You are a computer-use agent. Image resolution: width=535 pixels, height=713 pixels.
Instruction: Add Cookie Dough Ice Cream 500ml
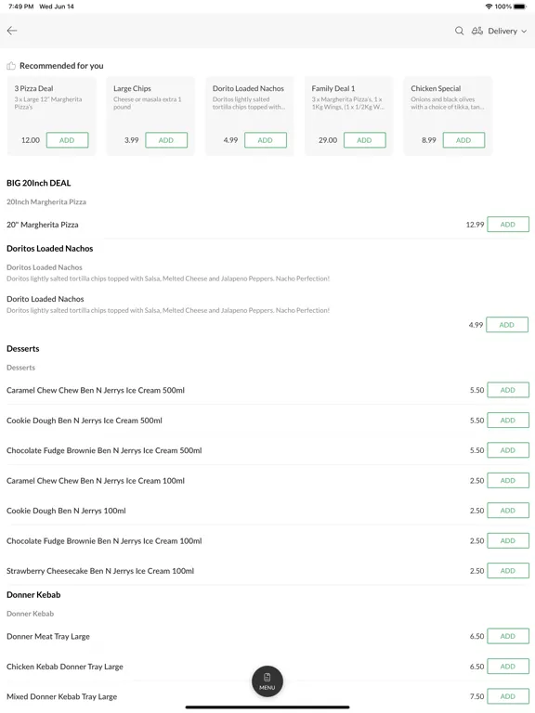pyautogui.click(x=508, y=421)
